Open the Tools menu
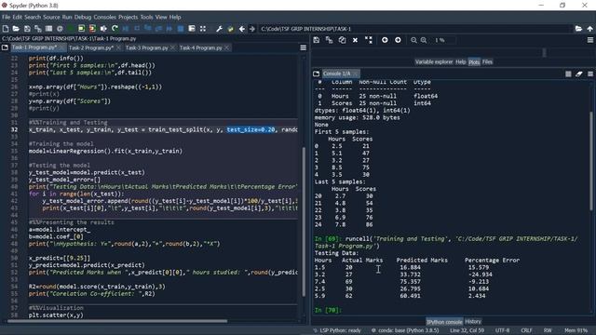The image size is (596, 335). coord(146,17)
